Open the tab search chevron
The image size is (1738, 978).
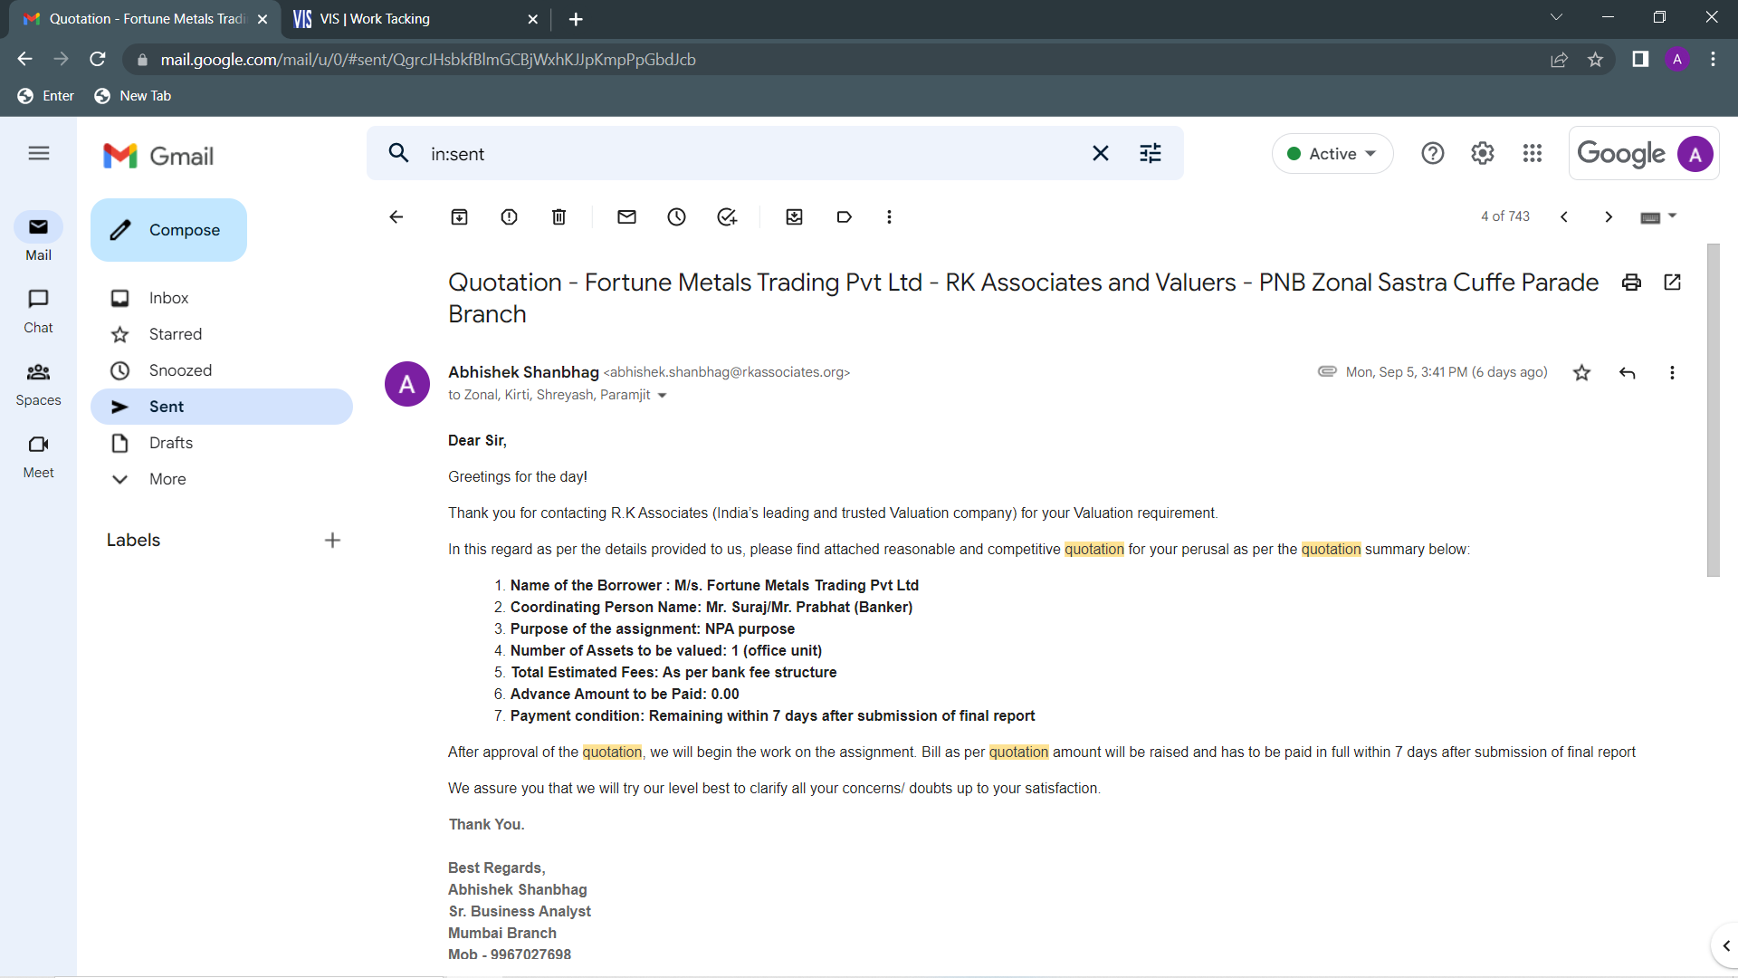point(1556,17)
